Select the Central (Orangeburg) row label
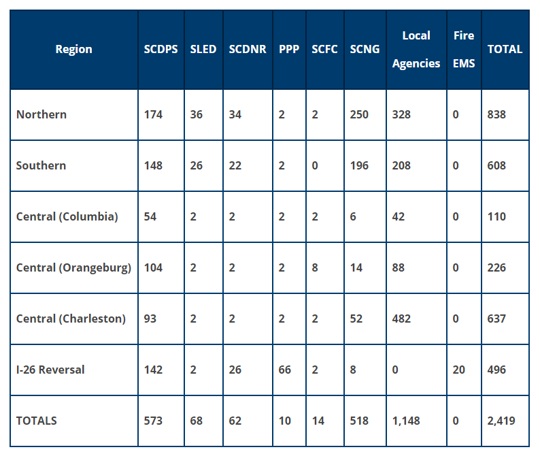 [73, 267]
